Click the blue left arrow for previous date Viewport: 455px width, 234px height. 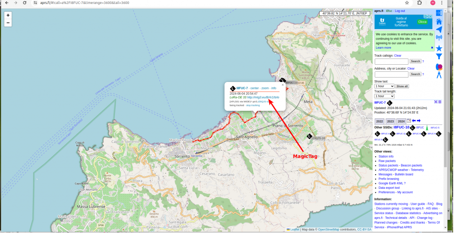pyautogui.click(x=414, y=121)
